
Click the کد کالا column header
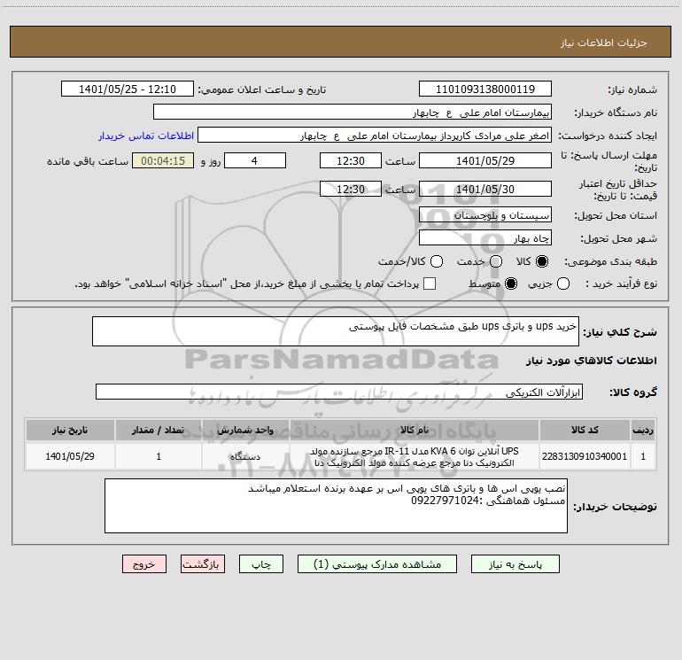[x=585, y=430]
